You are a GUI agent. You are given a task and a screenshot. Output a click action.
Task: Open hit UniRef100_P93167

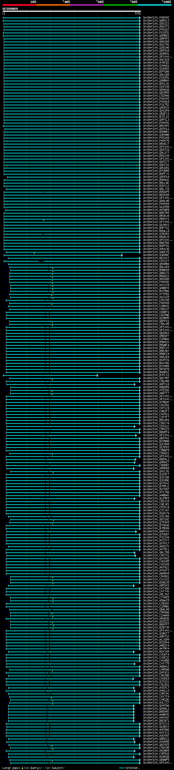156,29
